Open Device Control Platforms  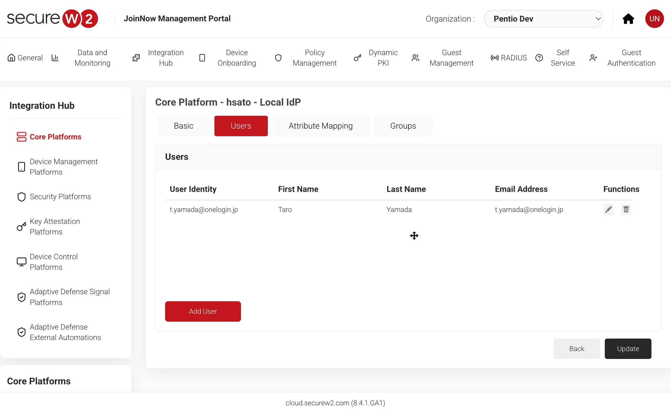pyautogui.click(x=54, y=262)
